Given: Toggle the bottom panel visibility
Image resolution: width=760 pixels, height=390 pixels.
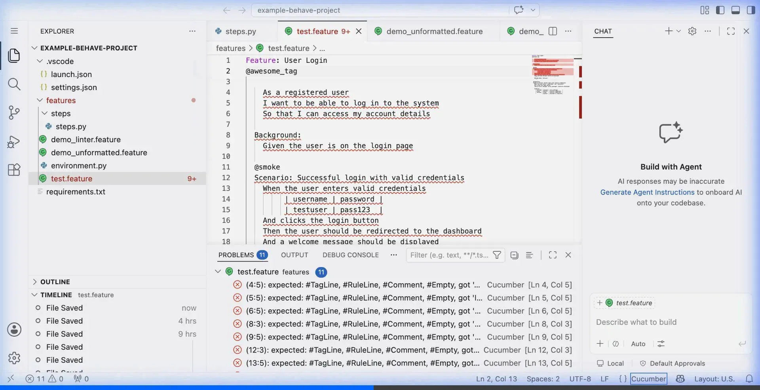Looking at the screenshot, I should pos(735,10).
